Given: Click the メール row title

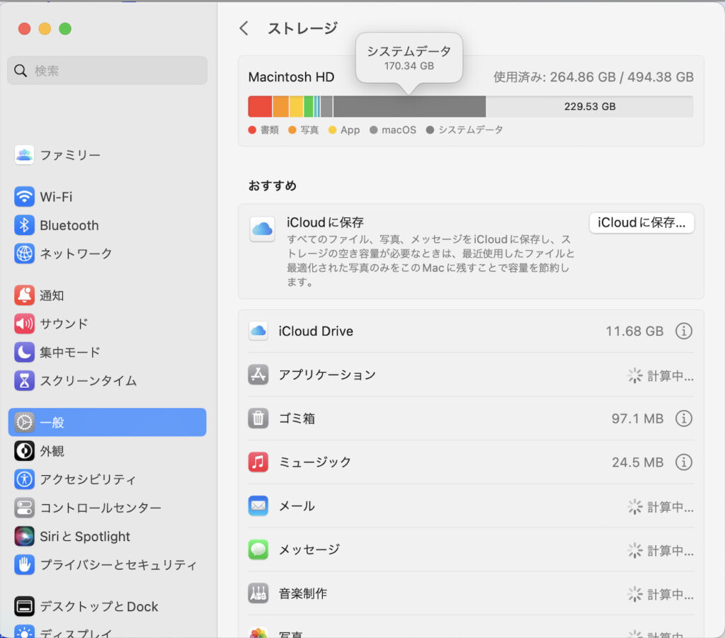Looking at the screenshot, I should pos(297,506).
